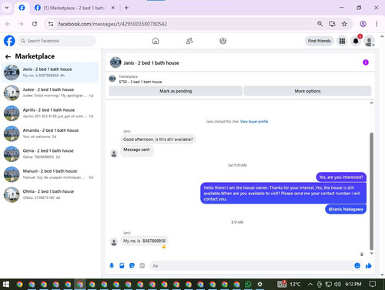
Task: Open WhatsApp from the taskbar
Action: pos(248,284)
